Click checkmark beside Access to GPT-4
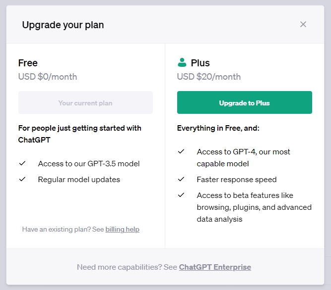This screenshot has height=290, width=331. tap(181, 151)
